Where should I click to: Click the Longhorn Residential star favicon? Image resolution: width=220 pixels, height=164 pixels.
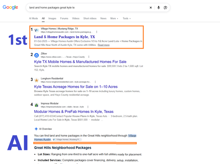tap(37, 80)
